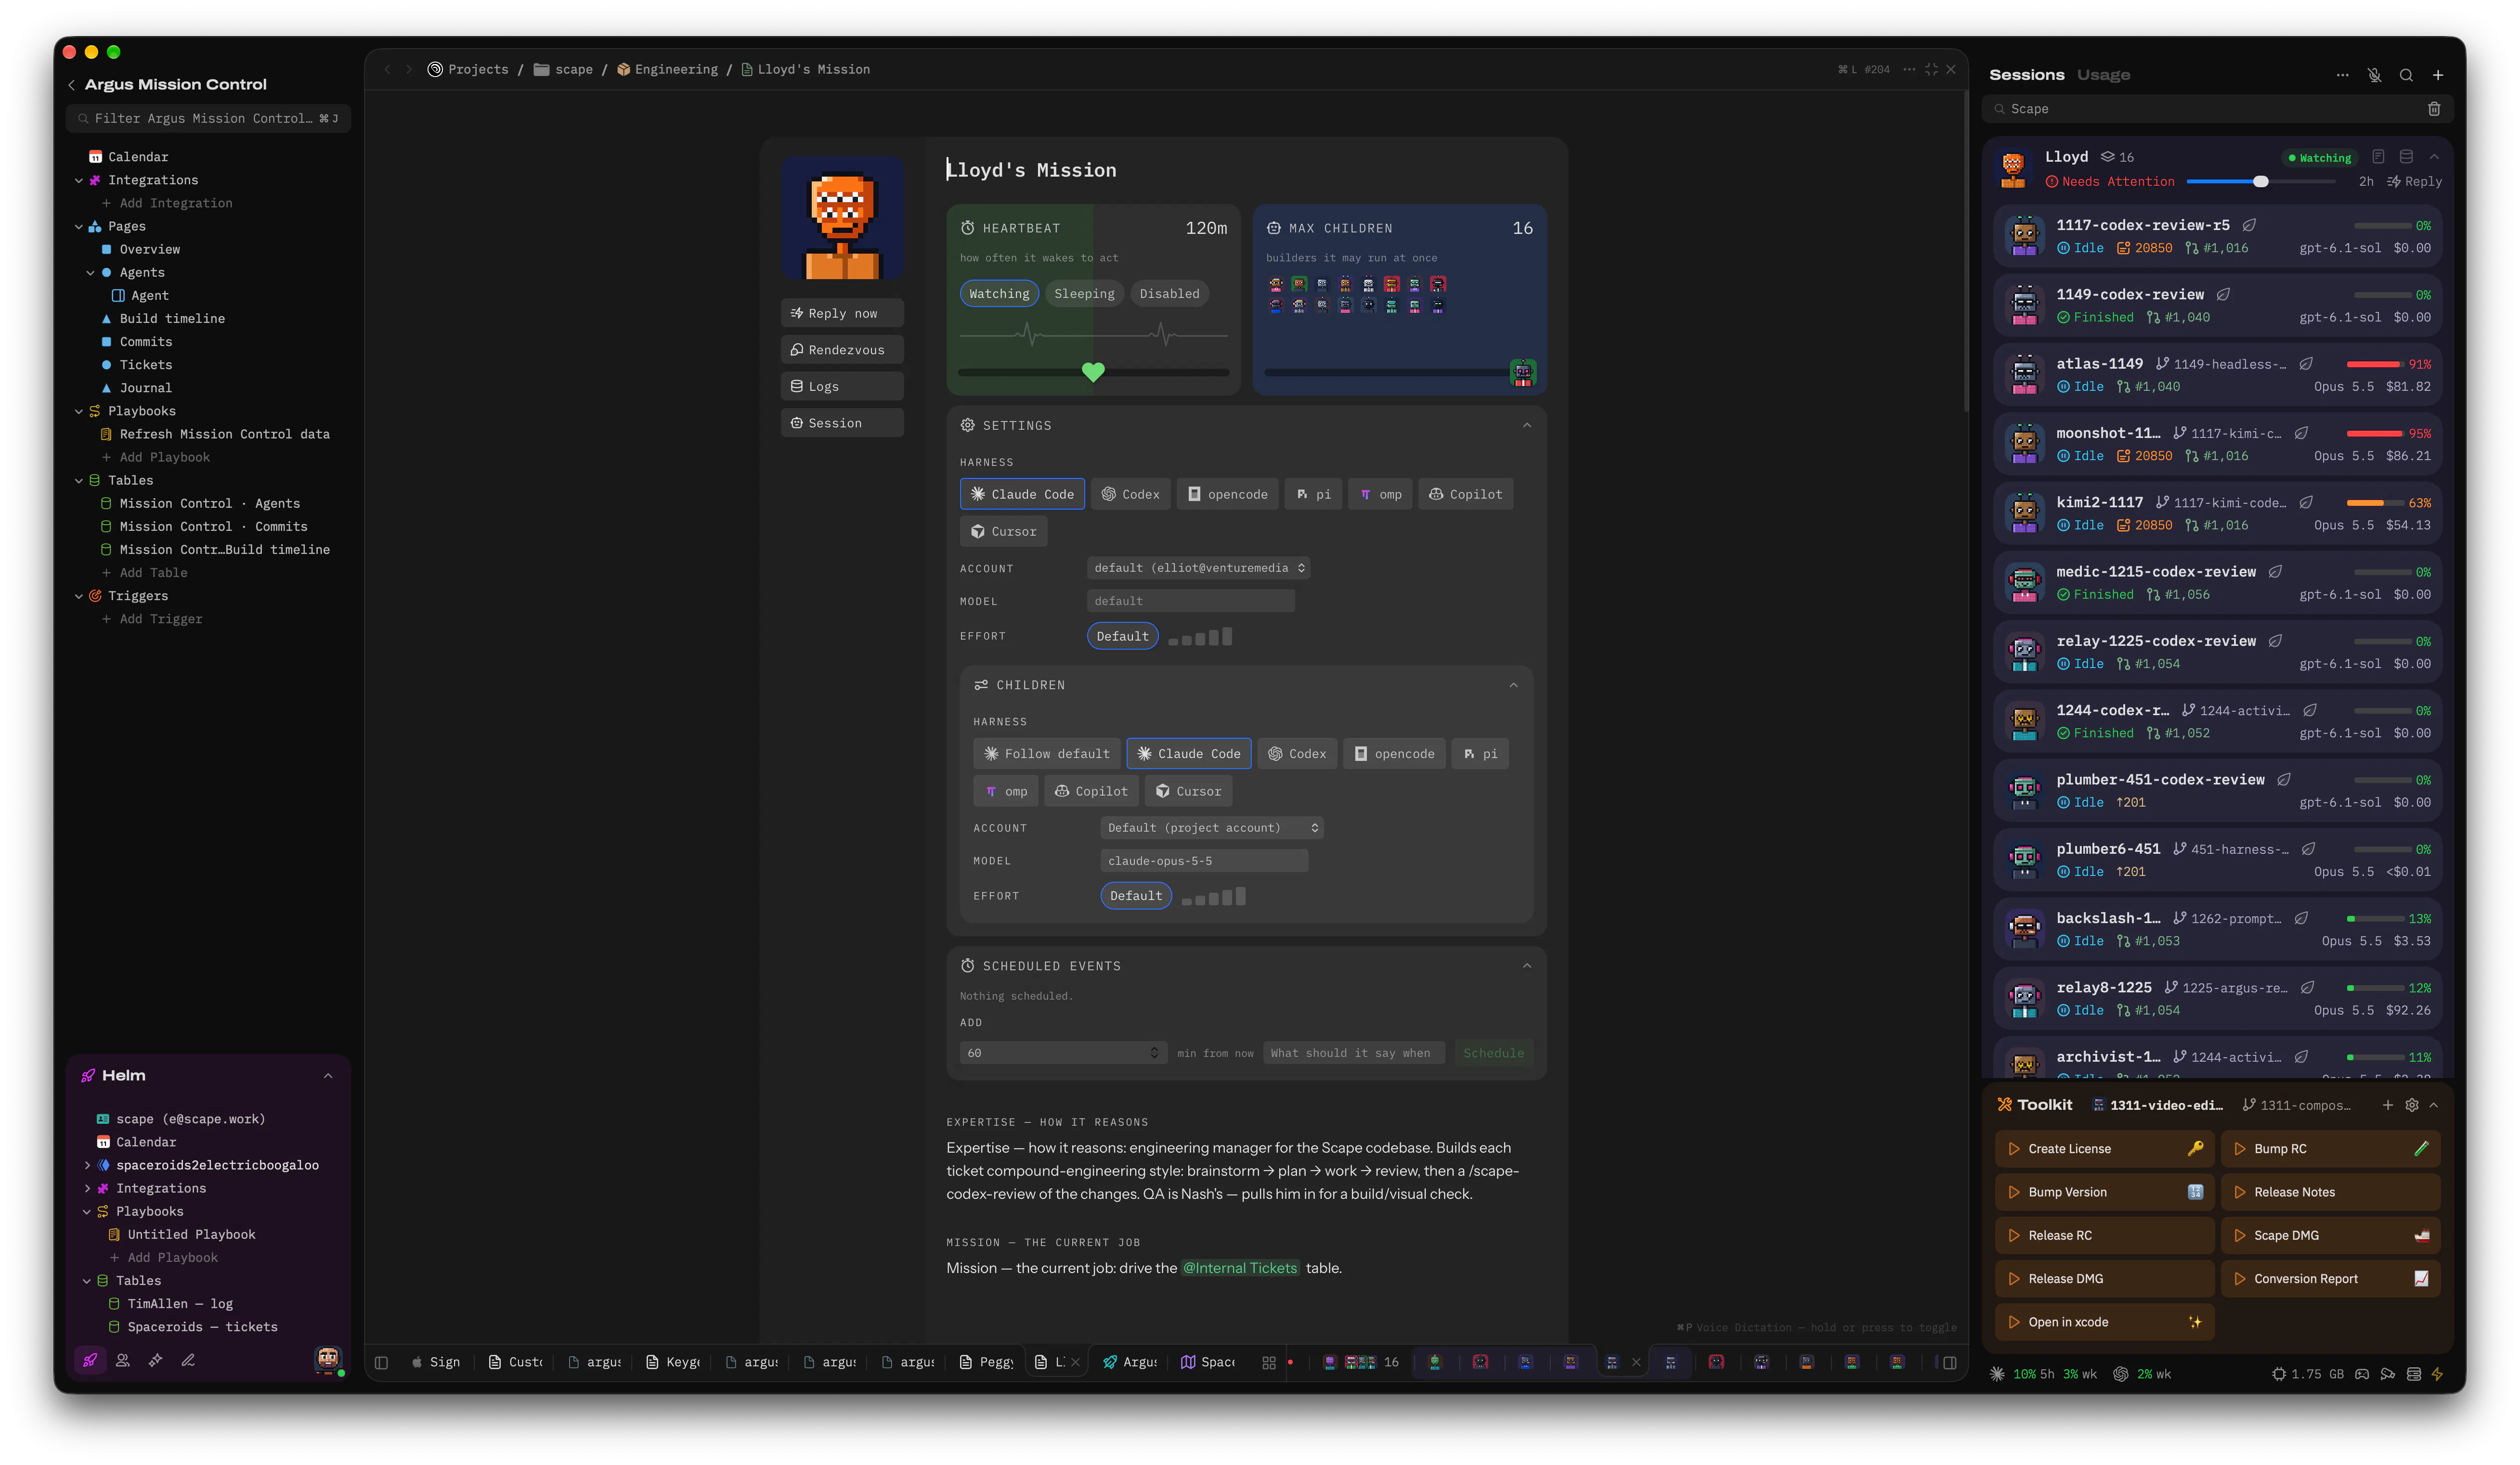Click the three-dots icon in Sessions header
The height and width of the screenshot is (1465, 2520).
tap(2342, 75)
